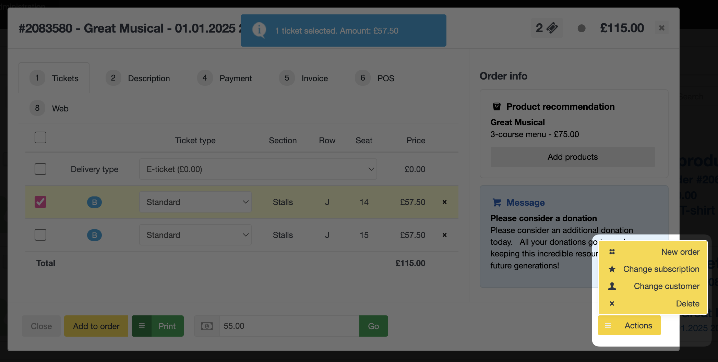Click the Change customer person icon

click(x=612, y=286)
